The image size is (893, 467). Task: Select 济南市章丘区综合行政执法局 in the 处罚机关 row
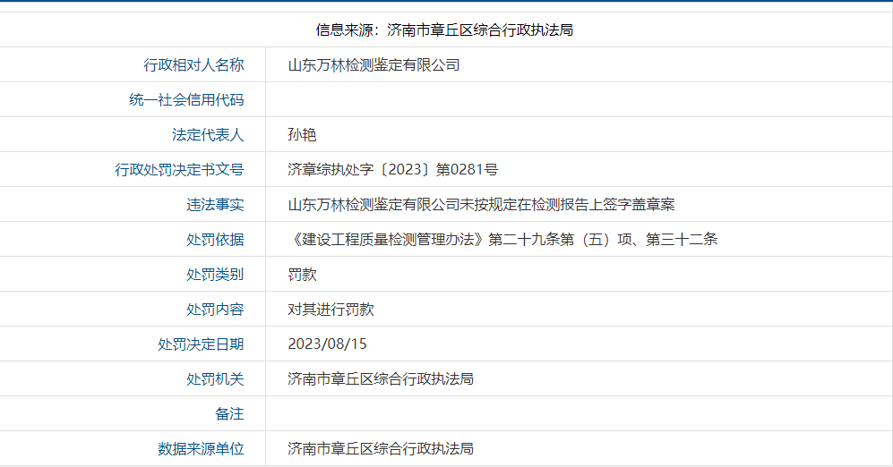[381, 378]
